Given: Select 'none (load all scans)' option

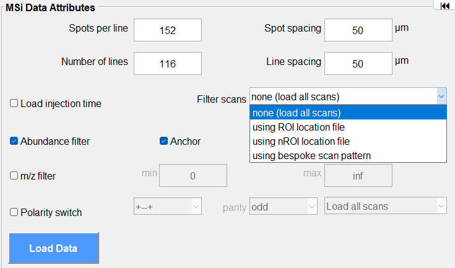Looking at the screenshot, I should 347,113.
